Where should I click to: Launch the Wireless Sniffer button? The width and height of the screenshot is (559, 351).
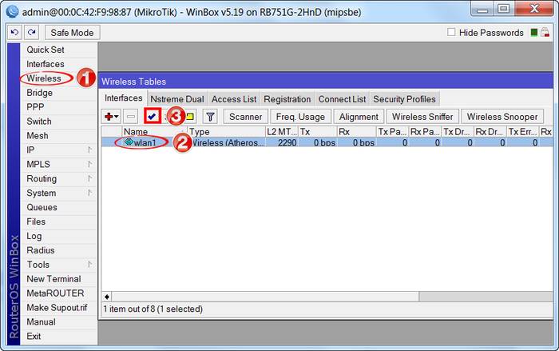point(422,117)
